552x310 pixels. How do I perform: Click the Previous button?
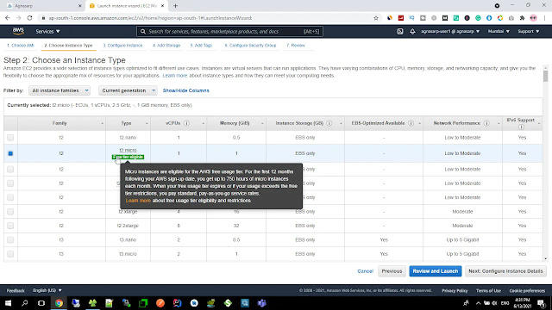click(392, 271)
